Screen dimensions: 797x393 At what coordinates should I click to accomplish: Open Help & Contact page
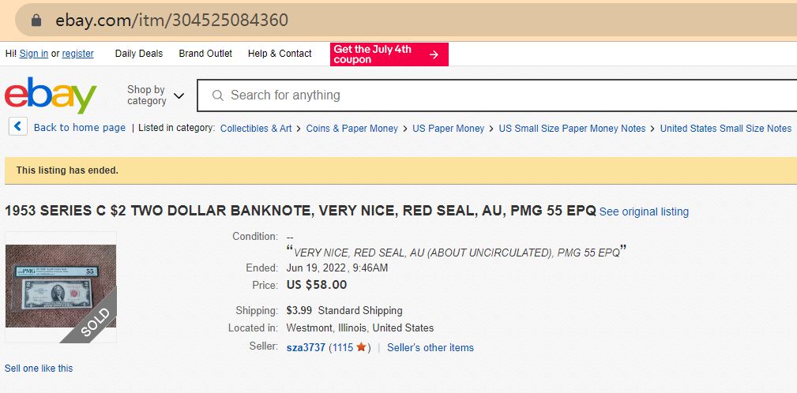280,54
